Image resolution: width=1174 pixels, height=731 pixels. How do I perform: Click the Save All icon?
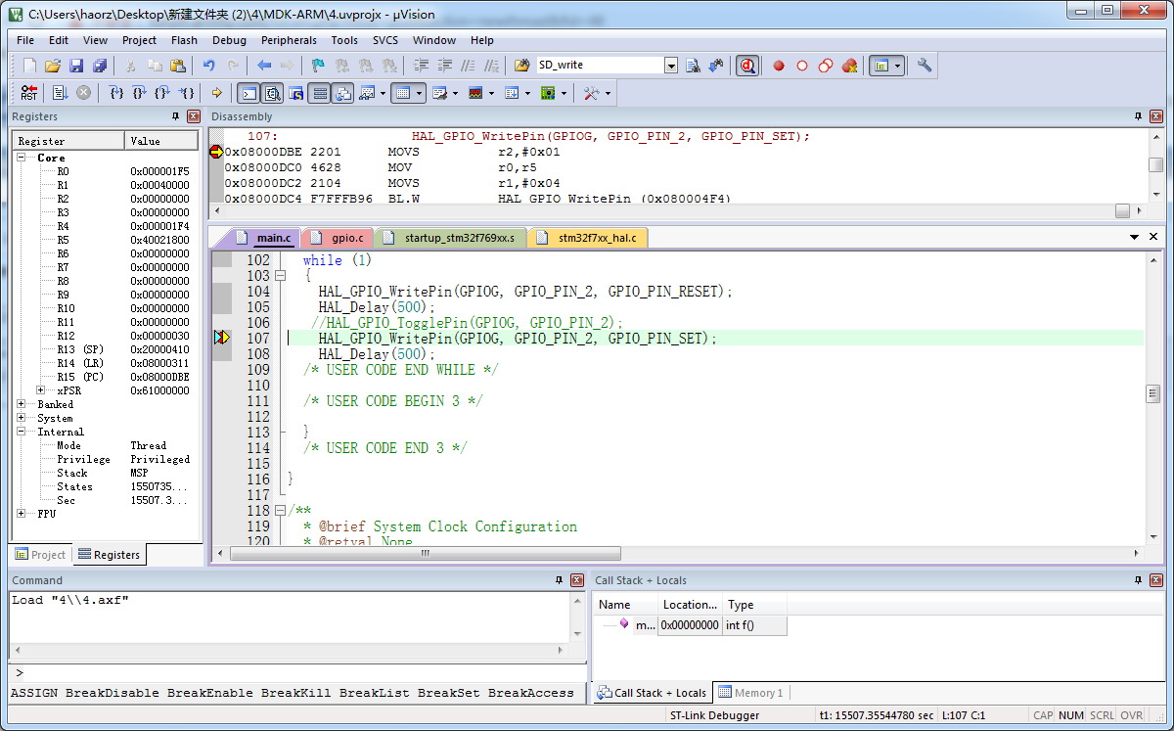pyautogui.click(x=100, y=66)
